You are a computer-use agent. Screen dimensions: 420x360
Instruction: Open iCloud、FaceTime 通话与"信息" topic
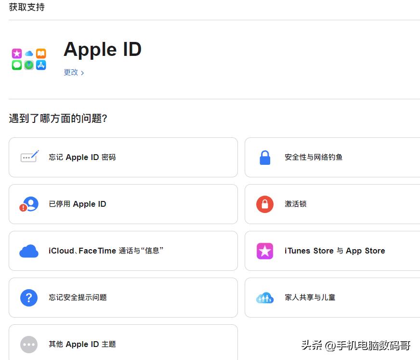(123, 250)
